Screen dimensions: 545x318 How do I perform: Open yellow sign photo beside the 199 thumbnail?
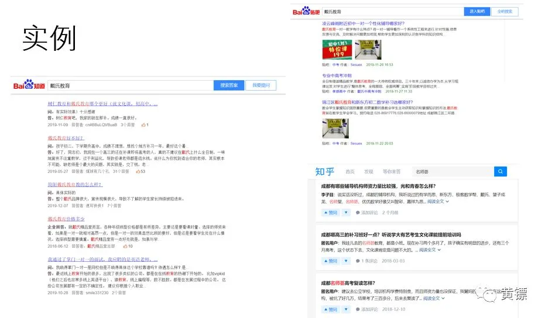pyautogui.click(x=368, y=50)
